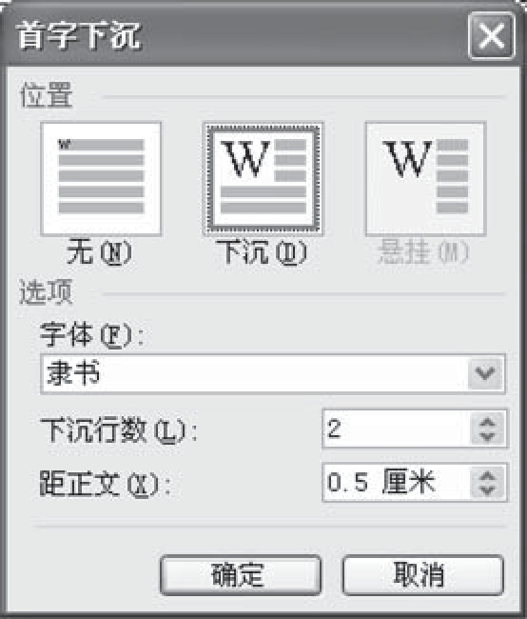Choose the 下沉(D) dropped position icon
The height and width of the screenshot is (619, 527).
(x=263, y=179)
